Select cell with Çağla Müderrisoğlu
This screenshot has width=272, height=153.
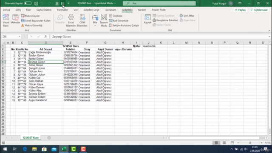click(x=45, y=52)
